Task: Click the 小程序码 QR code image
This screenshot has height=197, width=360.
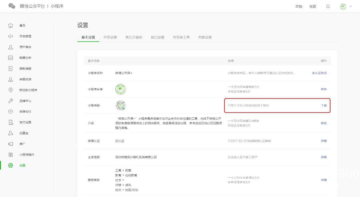Action: pyautogui.click(x=121, y=105)
